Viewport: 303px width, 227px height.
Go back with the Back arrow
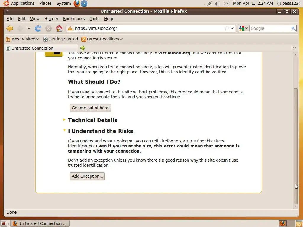9,28
